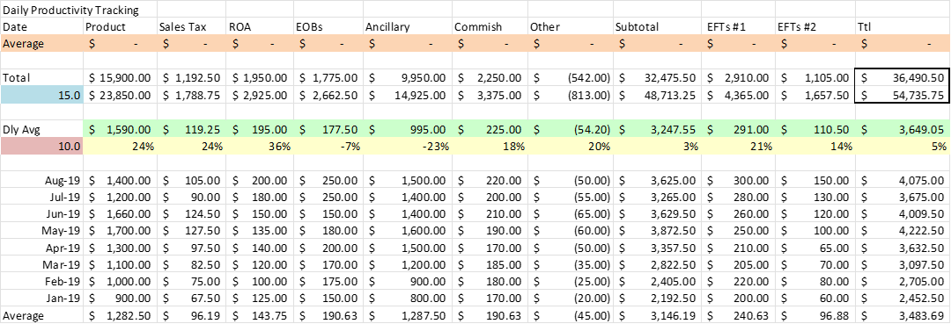Image resolution: width=951 pixels, height=324 pixels.
Task: Click the daily average Product 1,590.00
Action: (x=120, y=129)
